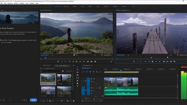This screenshot has width=187, height=105.
Task: Export frame from Program Monitor
Action: click(171, 62)
